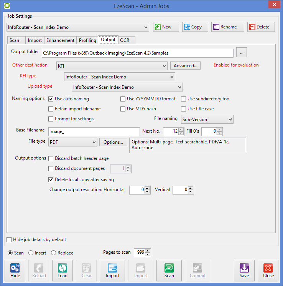Enable Use MD5 hash option
283x286 pixels.
123,109
